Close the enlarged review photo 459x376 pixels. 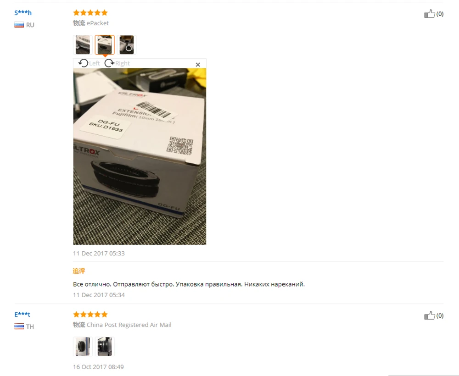tap(198, 65)
